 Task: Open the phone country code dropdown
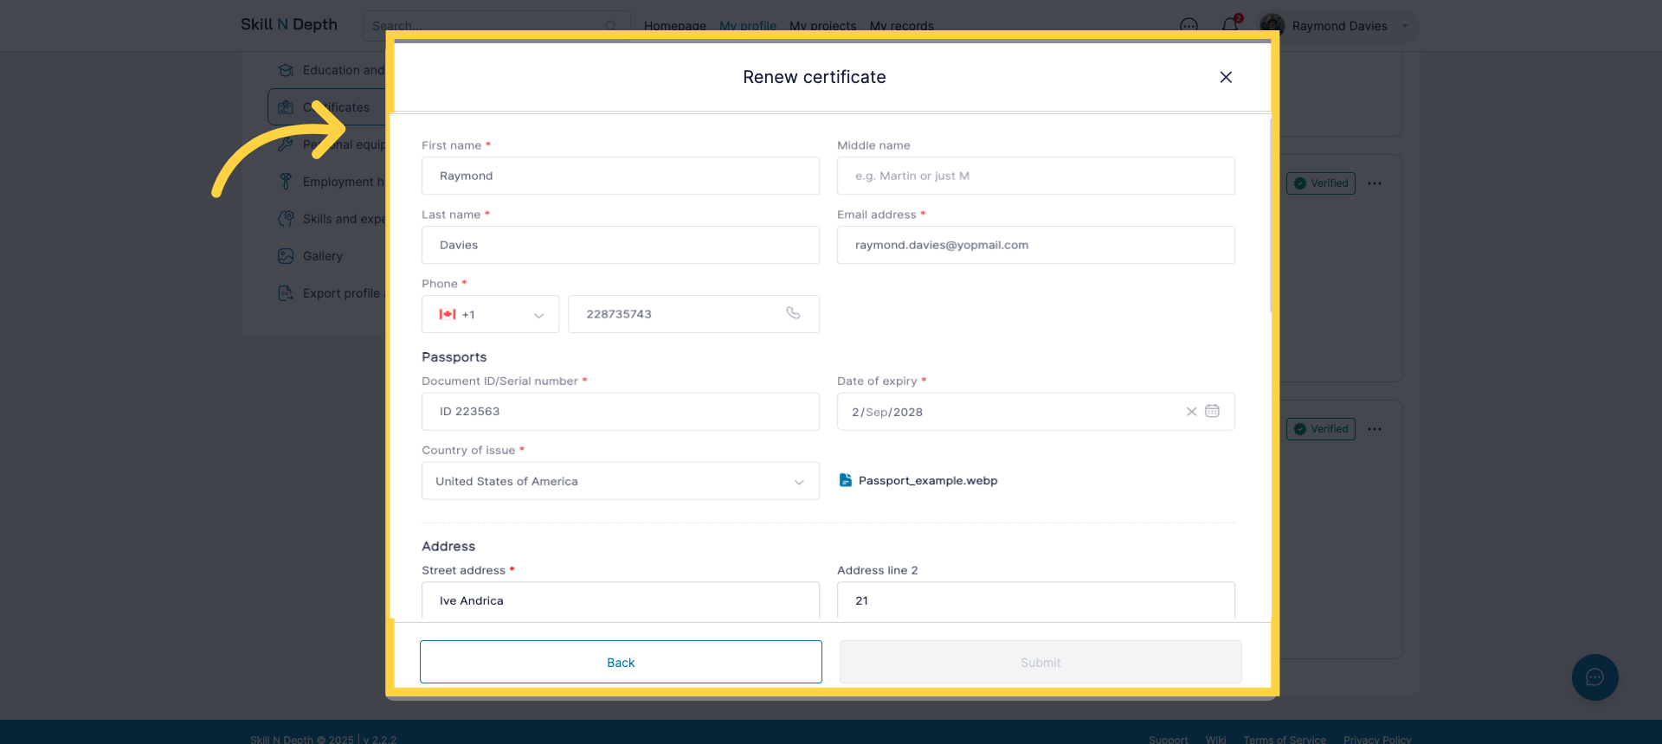click(x=491, y=314)
